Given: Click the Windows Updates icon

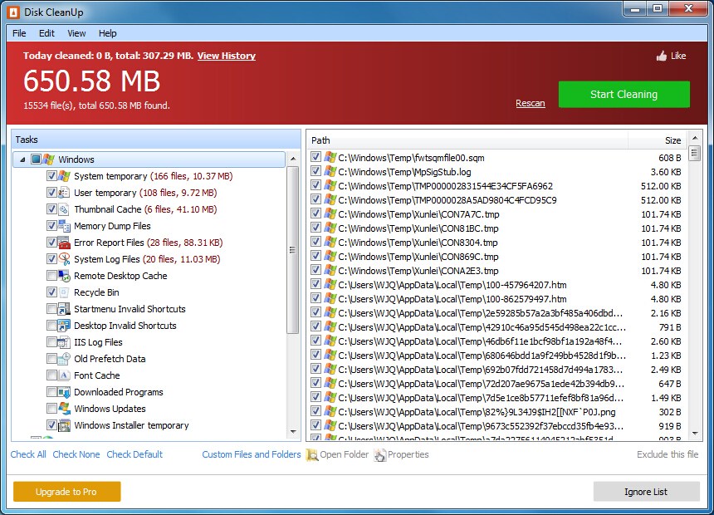Looking at the screenshot, I should [64, 409].
